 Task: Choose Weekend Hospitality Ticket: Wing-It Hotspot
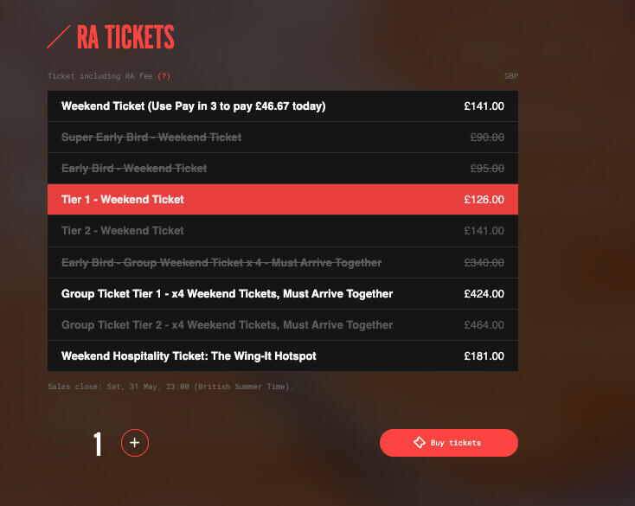(x=283, y=356)
